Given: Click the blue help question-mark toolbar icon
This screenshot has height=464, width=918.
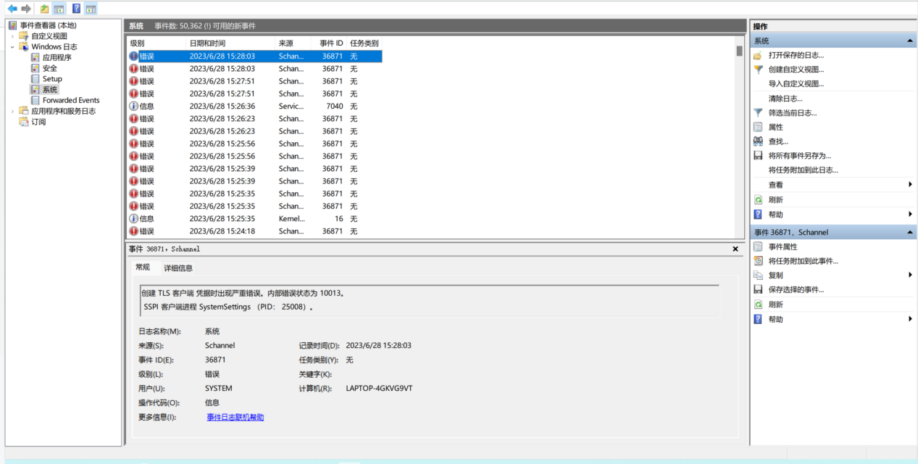Looking at the screenshot, I should click(x=76, y=9).
